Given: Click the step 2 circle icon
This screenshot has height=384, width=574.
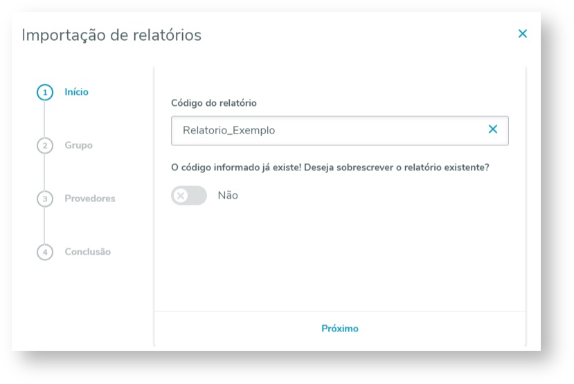Looking at the screenshot, I should pyautogui.click(x=45, y=146).
